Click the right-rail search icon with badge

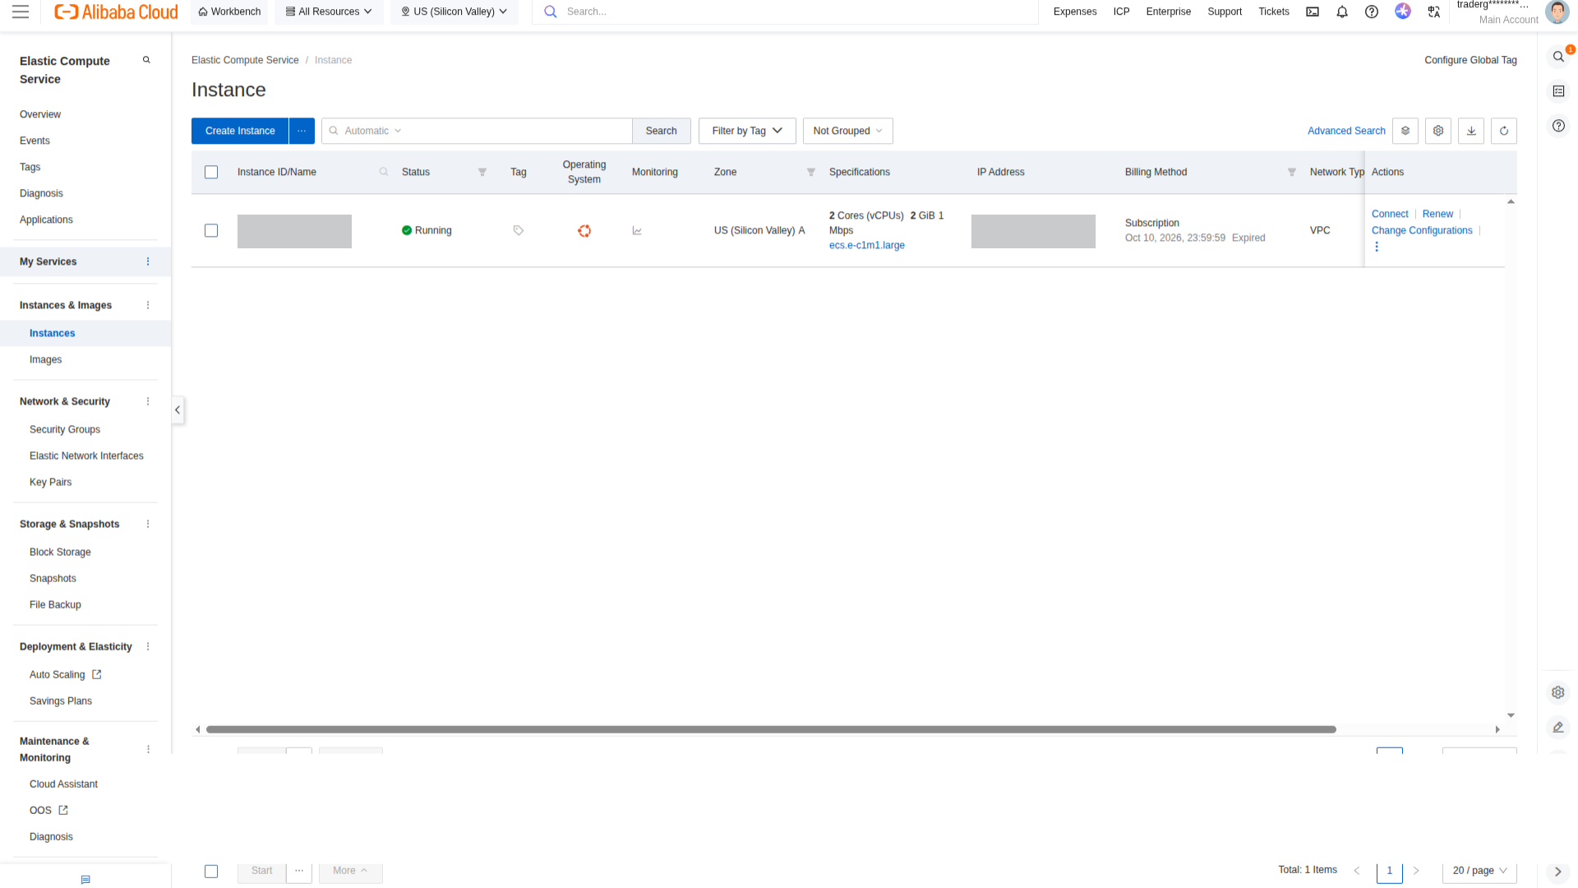click(x=1558, y=57)
